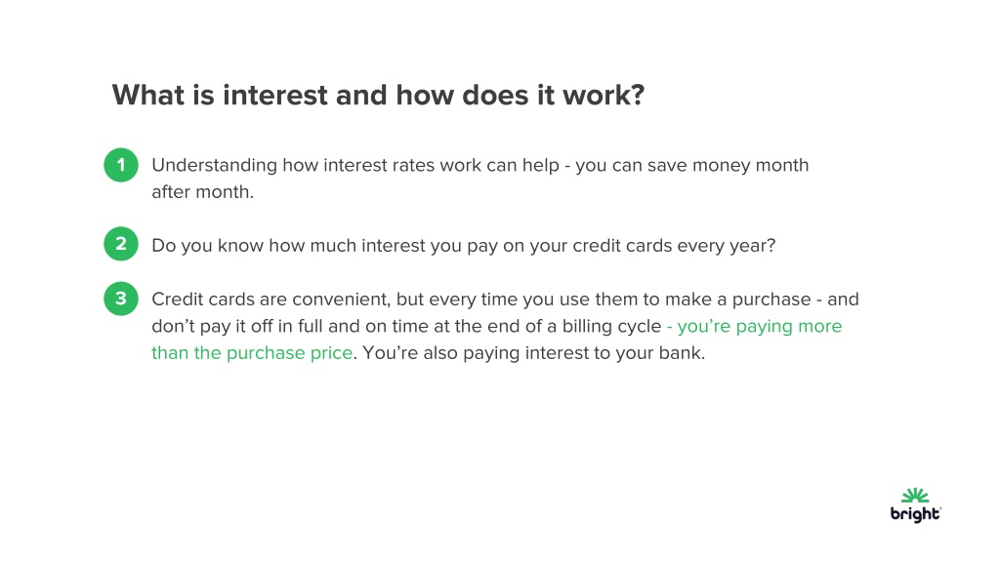Click the slide title about interest
1000x562 pixels.
click(378, 96)
